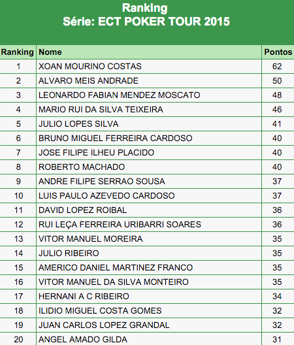Select JUAN CARLOS LOPEZ GRANDAL row
Viewport: 294px width, 345px height.
pyautogui.click(x=147, y=325)
